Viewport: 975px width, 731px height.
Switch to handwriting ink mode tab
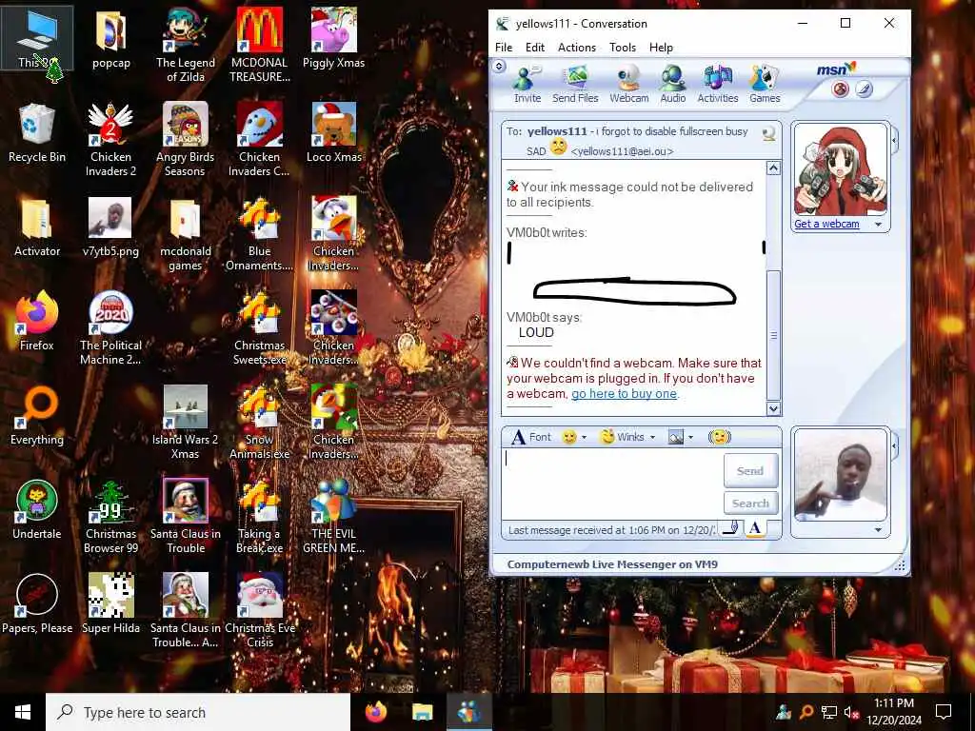coord(732,528)
